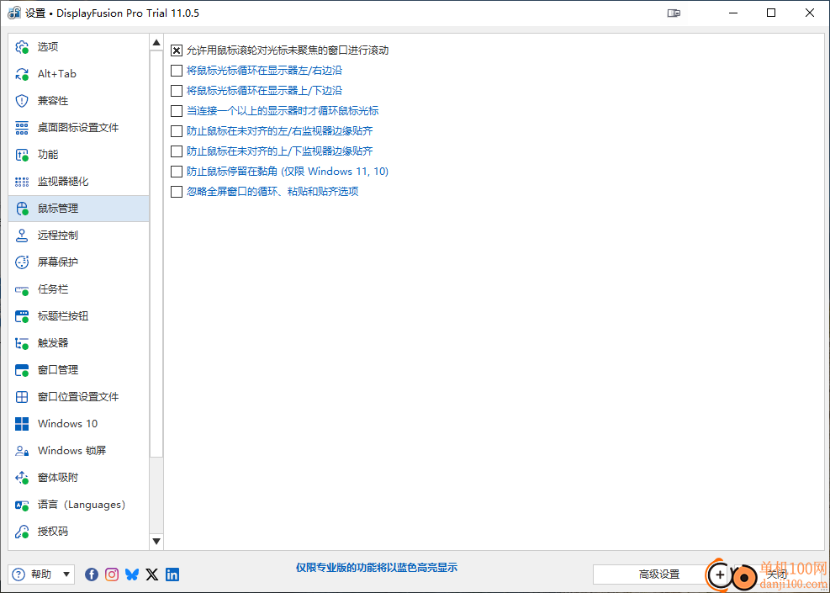Click the 关闭 button
Screen dimensions: 830x593
click(x=776, y=574)
